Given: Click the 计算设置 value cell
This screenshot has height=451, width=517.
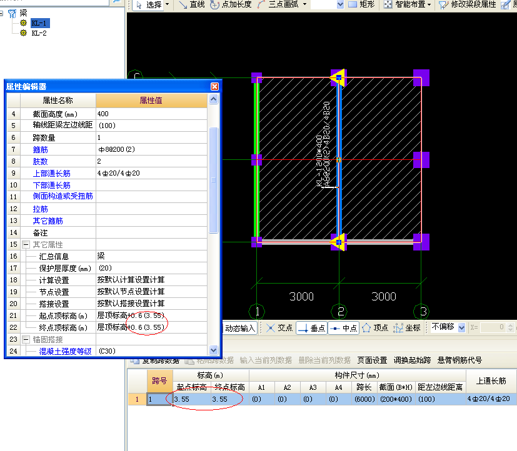Looking at the screenshot, I should 151,280.
